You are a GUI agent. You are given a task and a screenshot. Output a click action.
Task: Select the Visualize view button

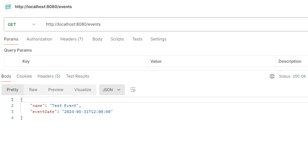click(83, 90)
